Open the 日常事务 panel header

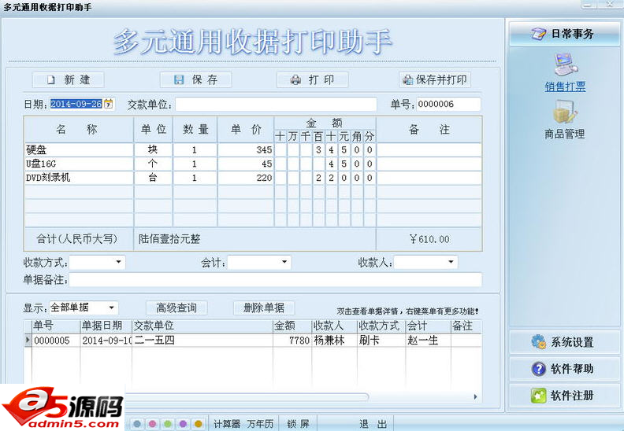(x=564, y=34)
